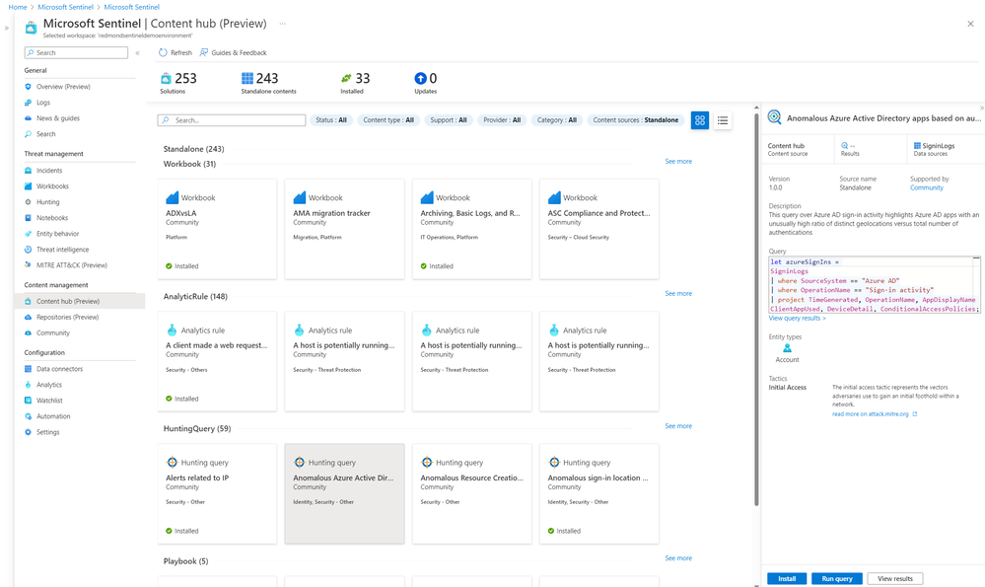985x587 pixels.
Task: Open the Content type filter
Action: (388, 120)
